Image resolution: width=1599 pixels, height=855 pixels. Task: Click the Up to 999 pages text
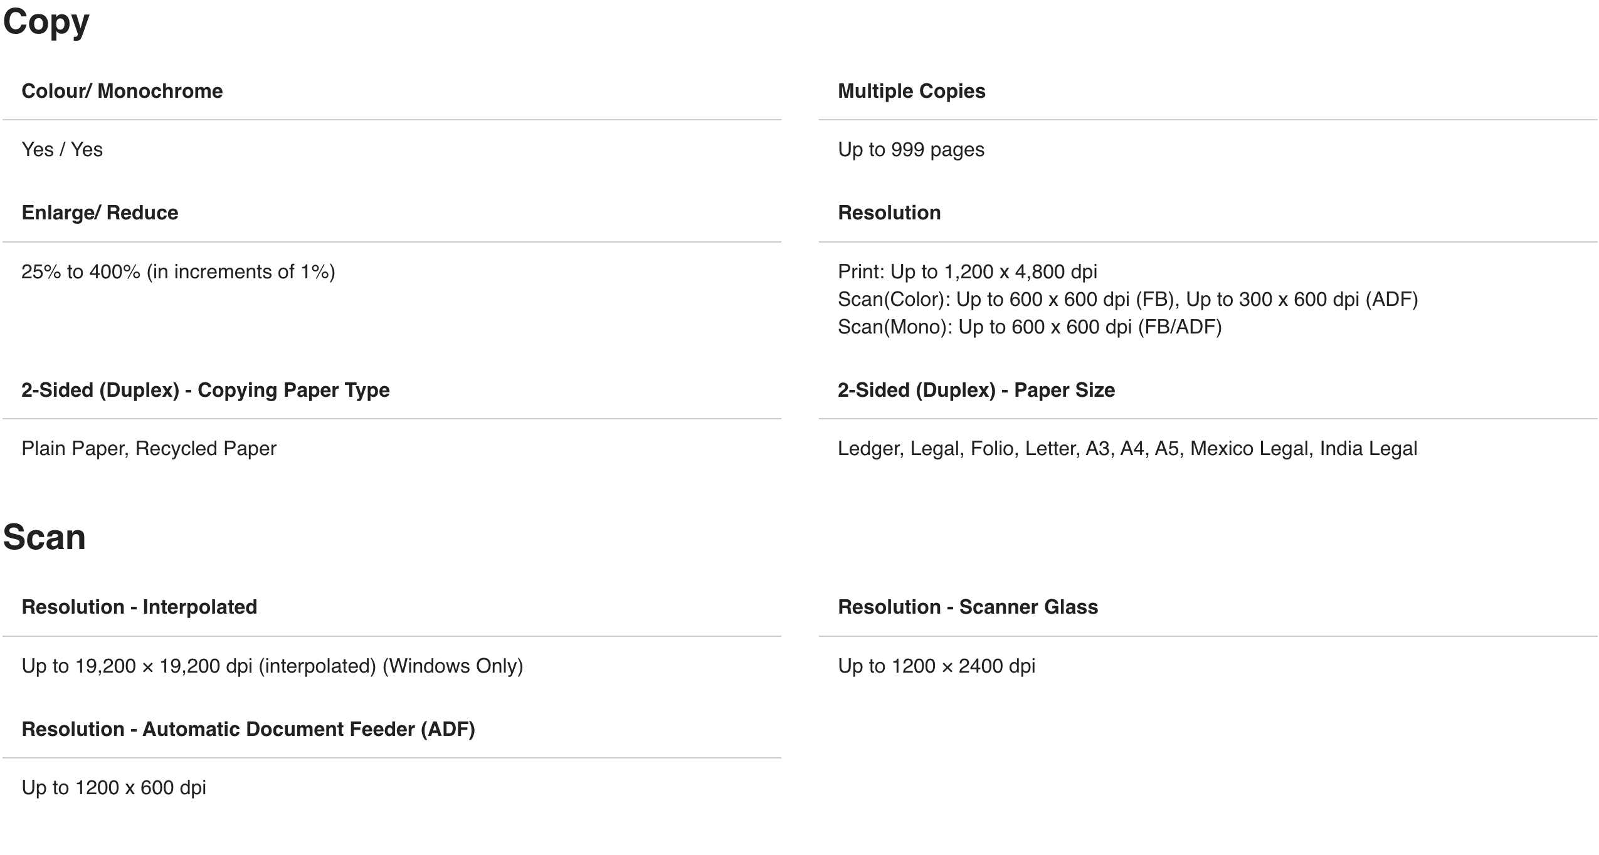(911, 149)
